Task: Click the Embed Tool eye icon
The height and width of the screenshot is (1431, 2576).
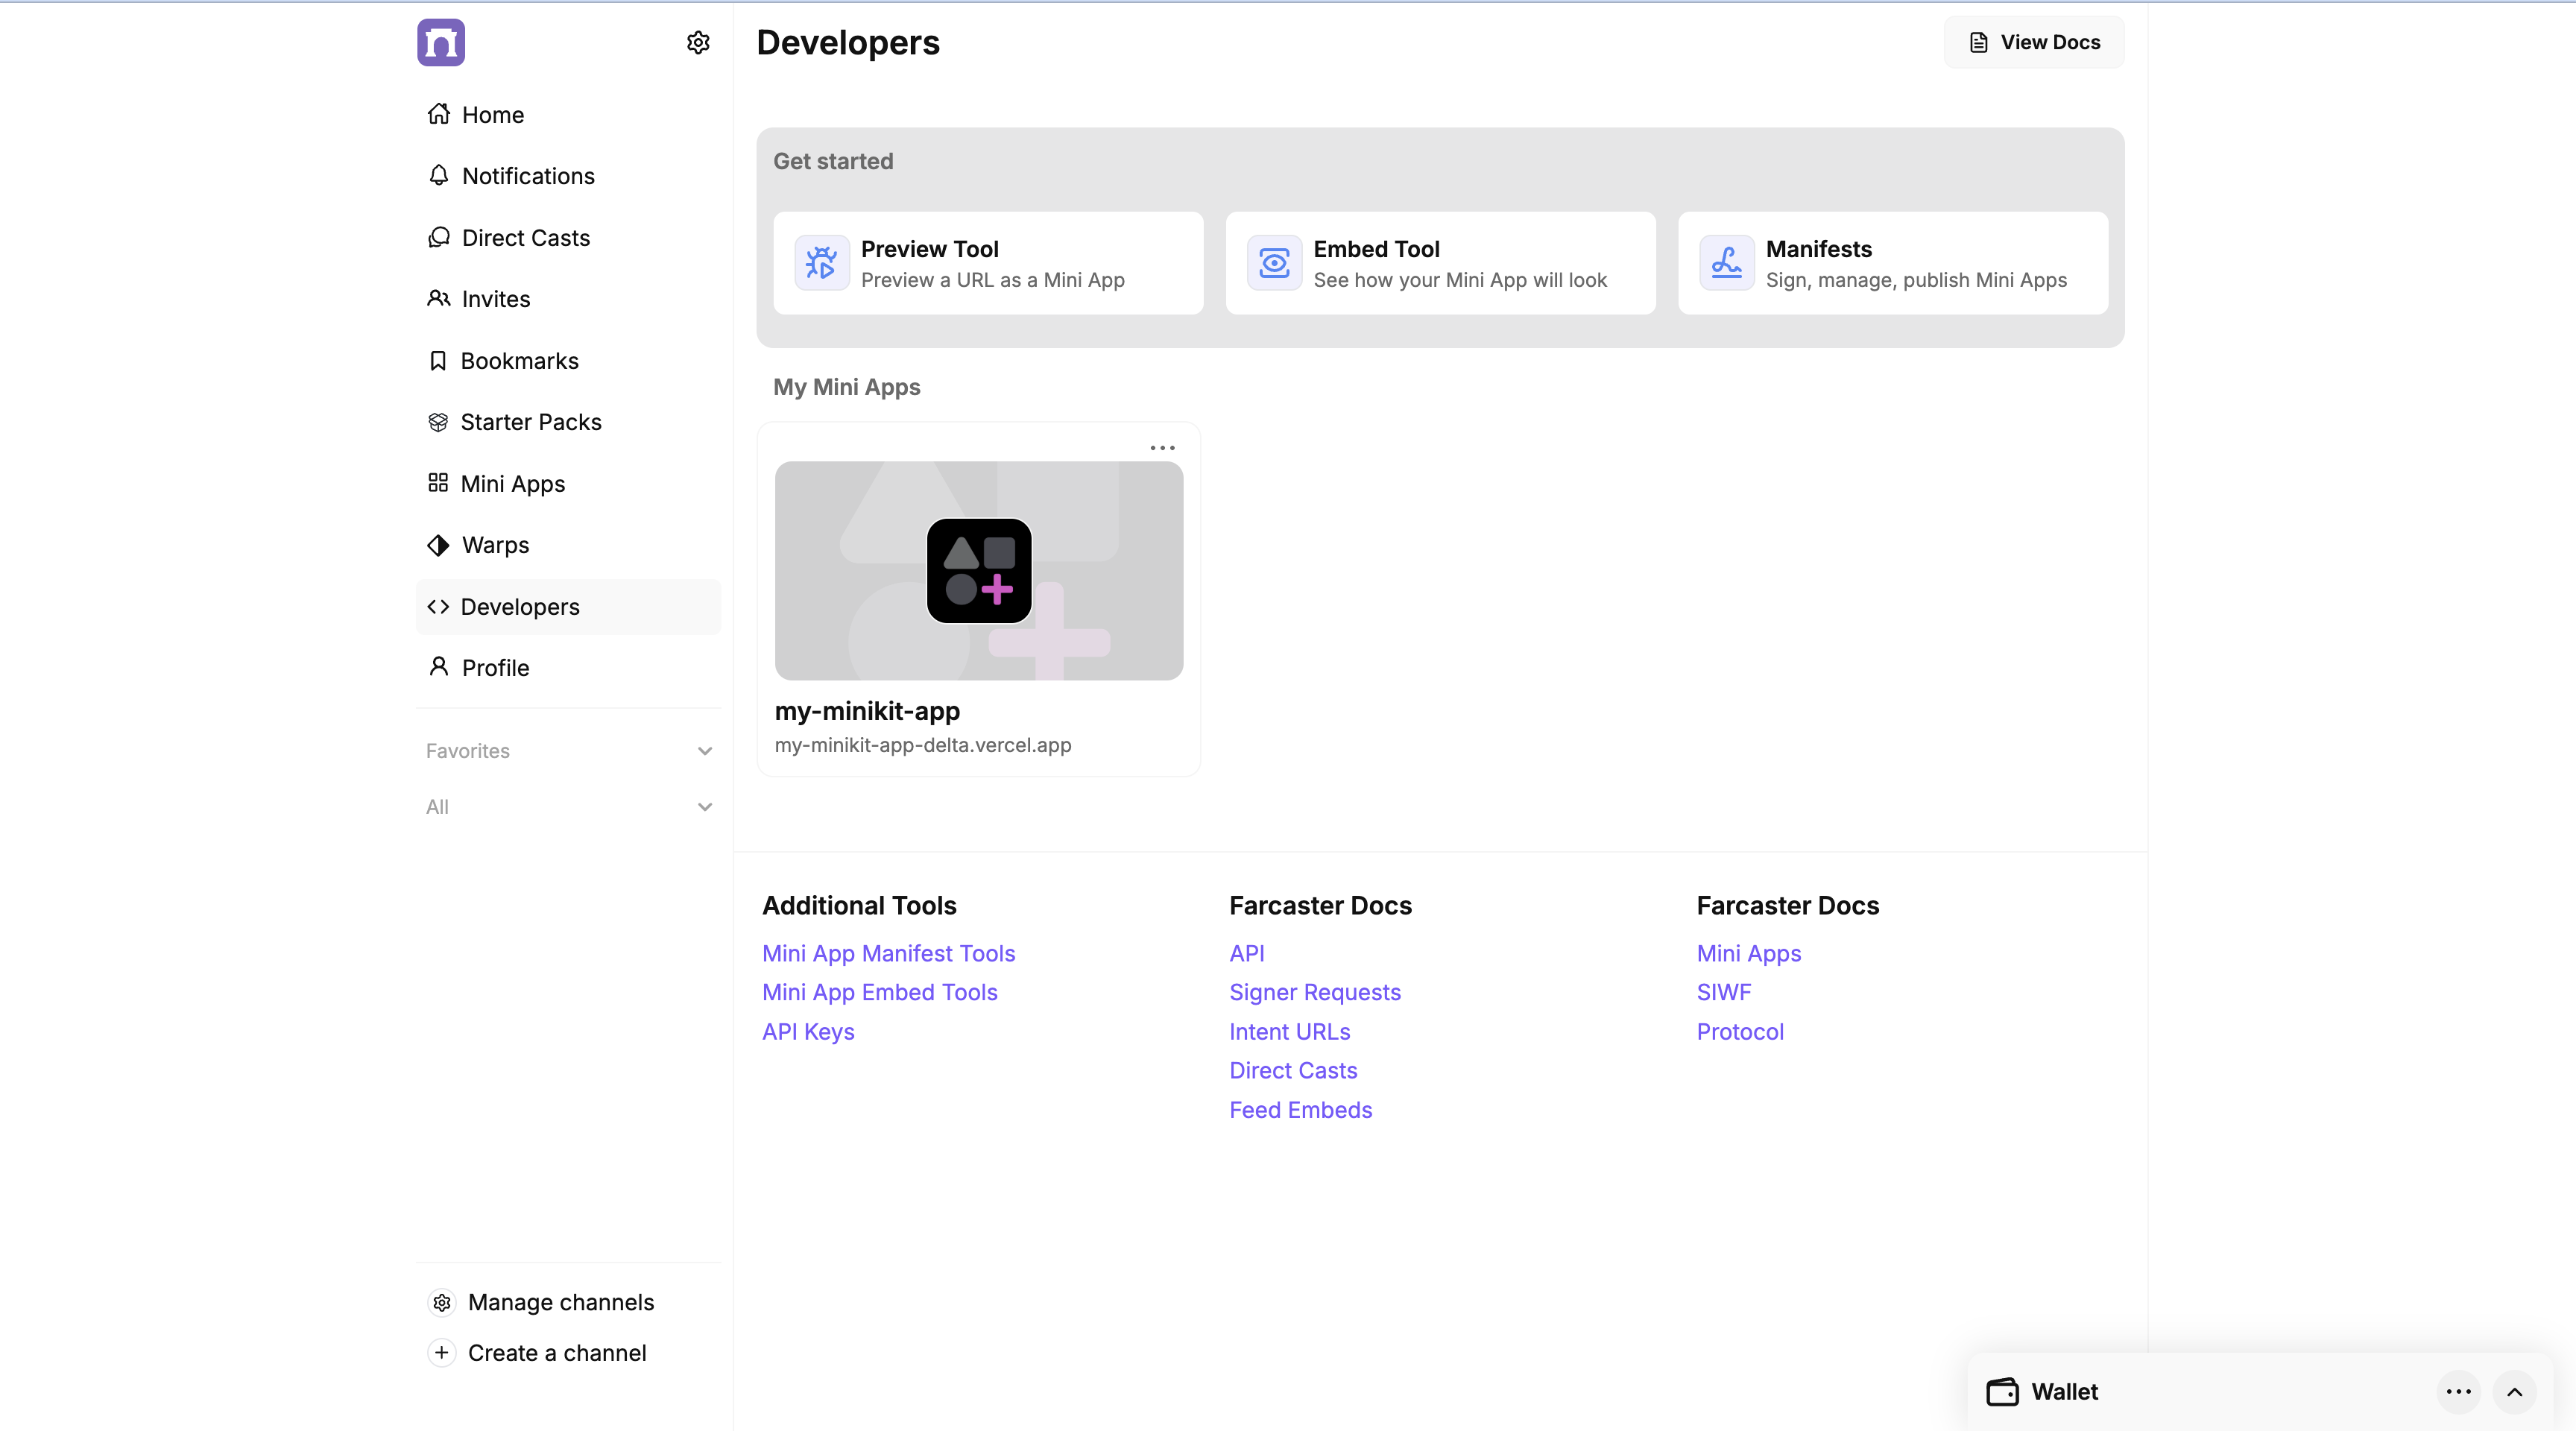Action: (1273, 263)
